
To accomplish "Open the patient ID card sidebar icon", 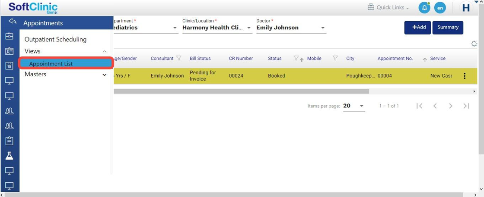I will tap(9, 51).
